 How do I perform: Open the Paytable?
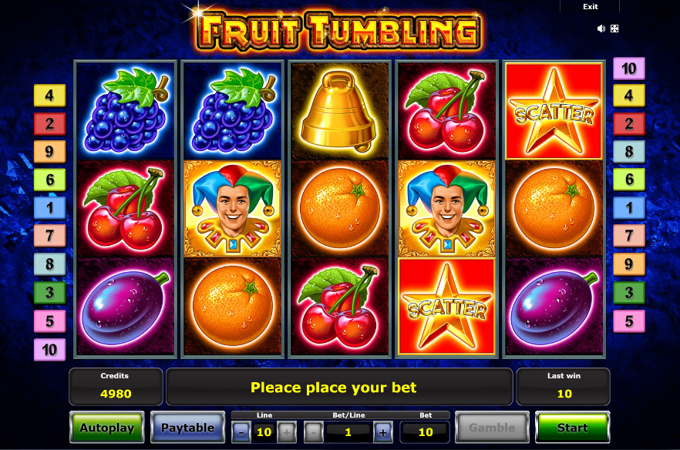pos(188,428)
